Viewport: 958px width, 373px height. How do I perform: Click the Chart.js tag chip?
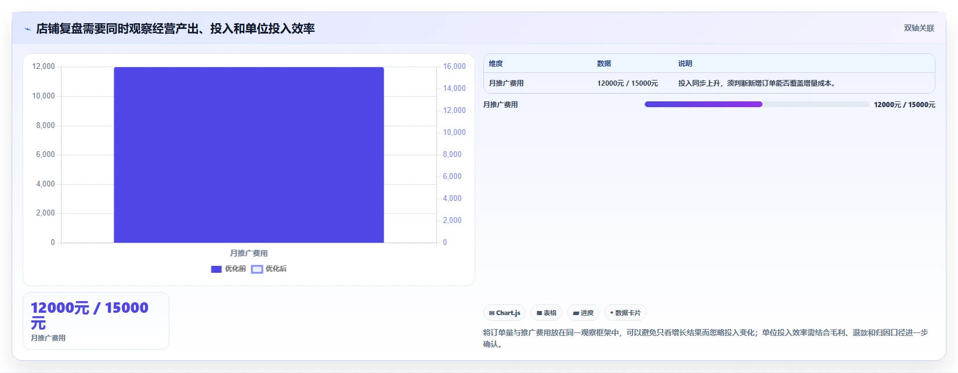505,313
